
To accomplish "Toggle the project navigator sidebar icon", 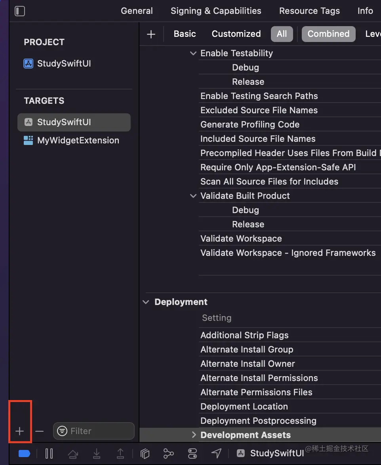I will click(19, 11).
